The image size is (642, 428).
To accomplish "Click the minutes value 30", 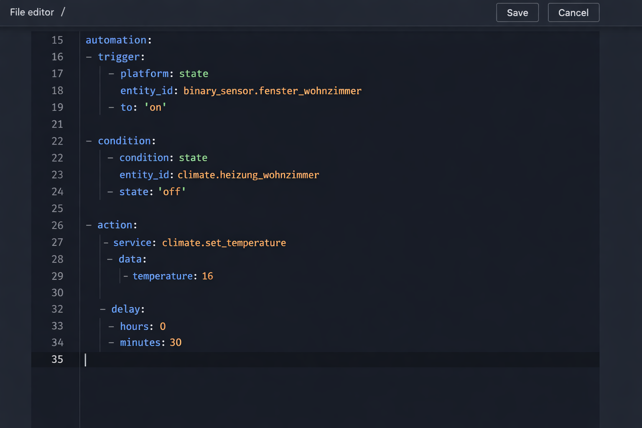I will click(175, 342).
